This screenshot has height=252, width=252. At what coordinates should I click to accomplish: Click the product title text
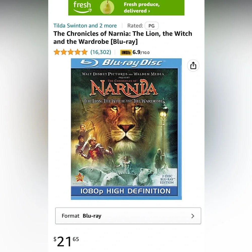point(123,38)
